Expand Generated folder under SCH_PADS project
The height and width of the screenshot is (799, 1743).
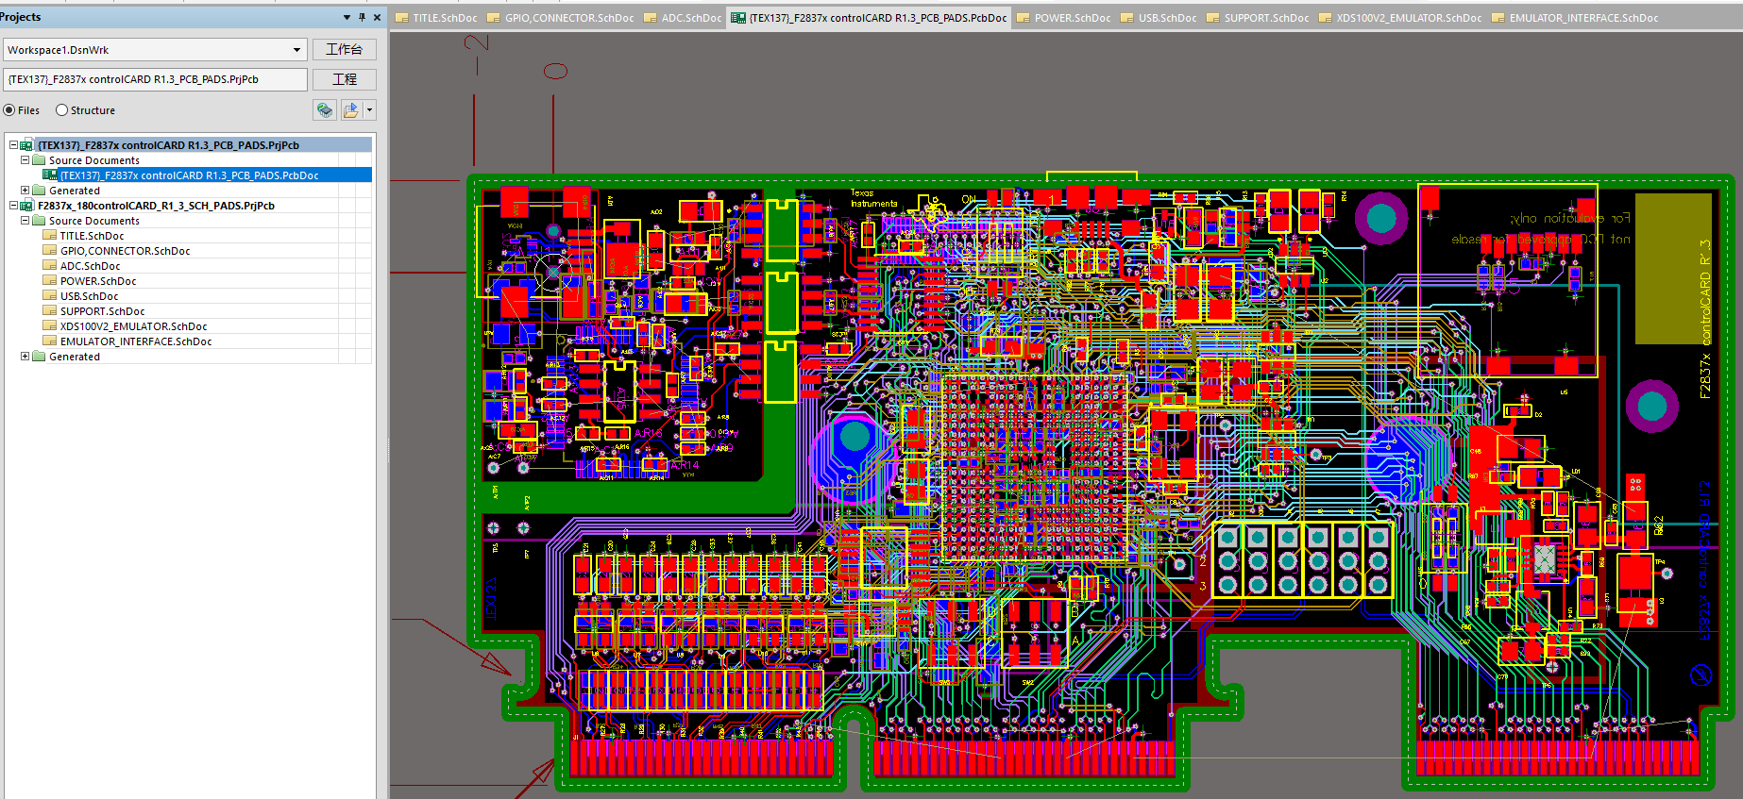point(25,357)
